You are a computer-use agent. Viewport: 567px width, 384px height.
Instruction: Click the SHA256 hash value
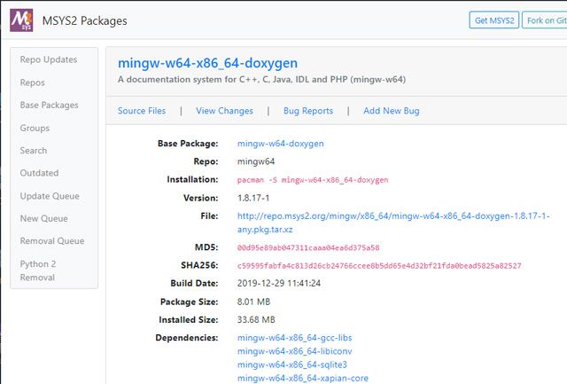coord(379,266)
